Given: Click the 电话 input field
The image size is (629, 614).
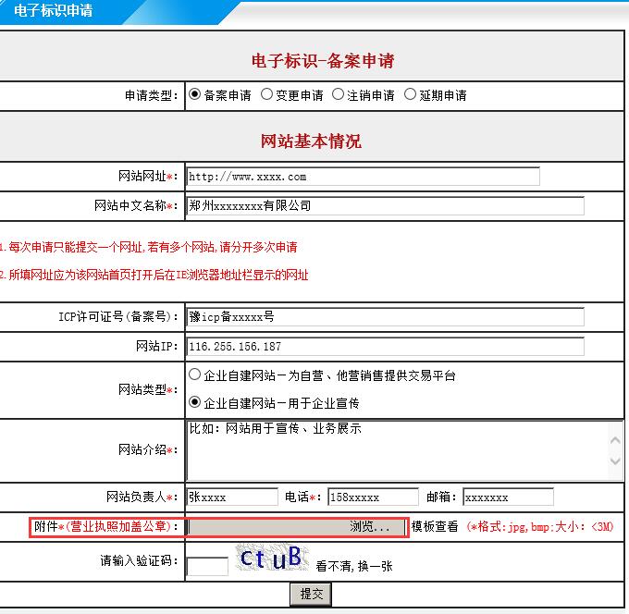Looking at the screenshot, I should coord(373,497).
